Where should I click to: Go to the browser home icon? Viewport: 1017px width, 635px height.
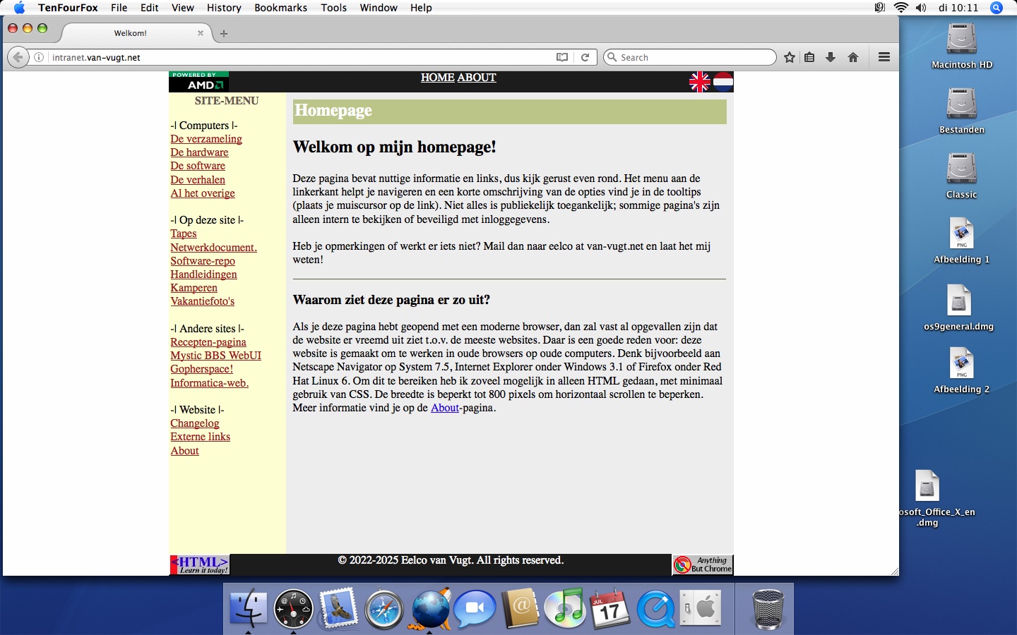pos(853,57)
